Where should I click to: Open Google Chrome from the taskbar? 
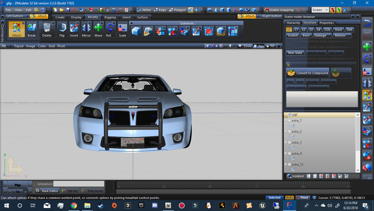(x=74, y=205)
